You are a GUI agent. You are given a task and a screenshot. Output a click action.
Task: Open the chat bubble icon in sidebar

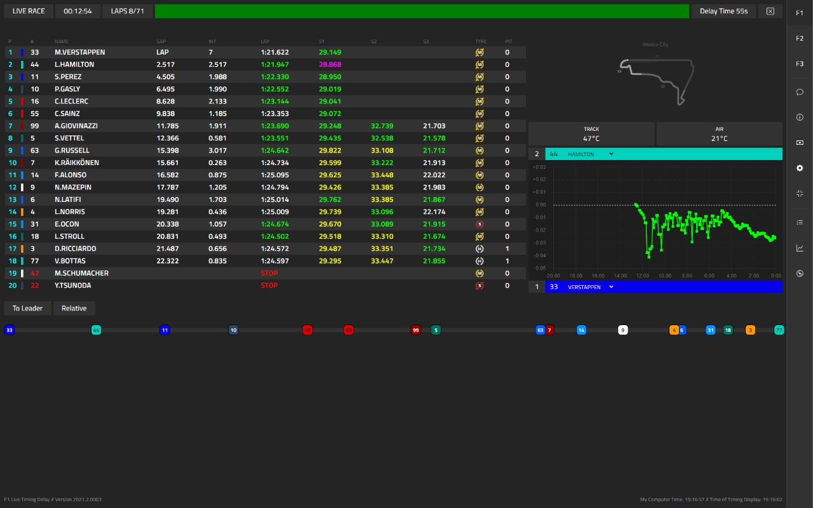pos(800,91)
